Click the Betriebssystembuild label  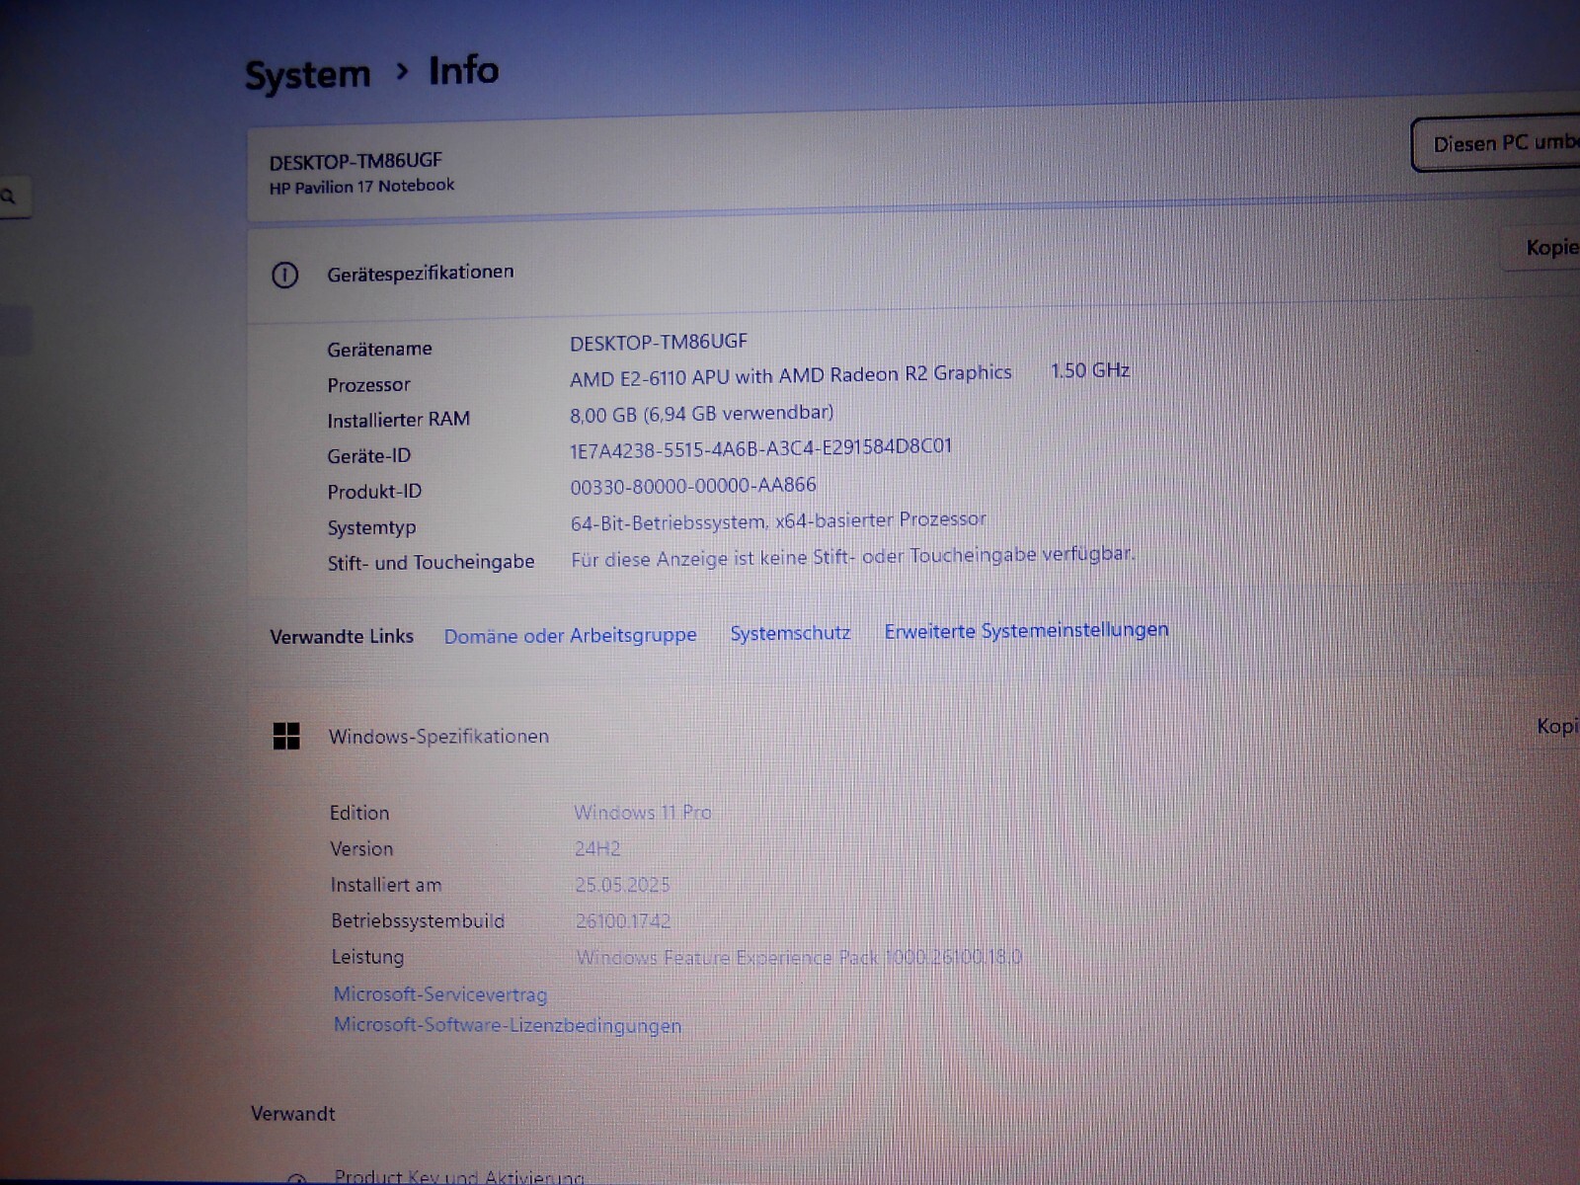pyautogui.click(x=418, y=921)
